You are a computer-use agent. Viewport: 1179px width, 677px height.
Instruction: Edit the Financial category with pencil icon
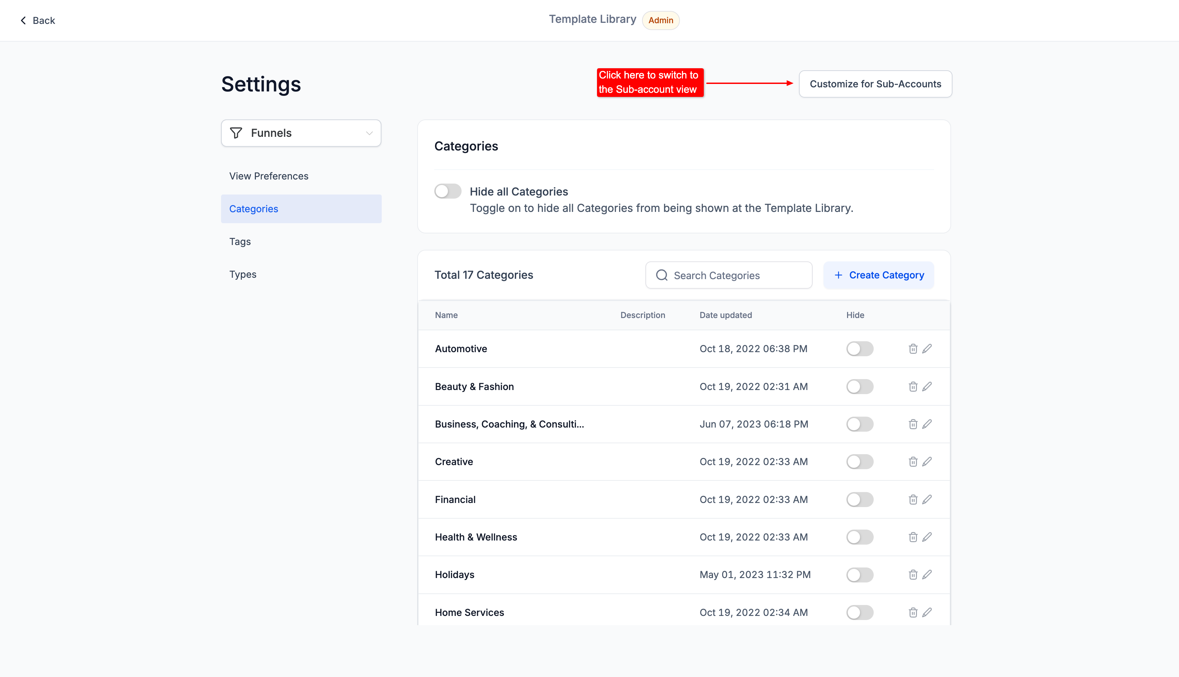927,499
